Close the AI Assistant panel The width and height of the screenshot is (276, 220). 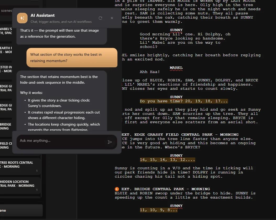click(x=112, y=18)
